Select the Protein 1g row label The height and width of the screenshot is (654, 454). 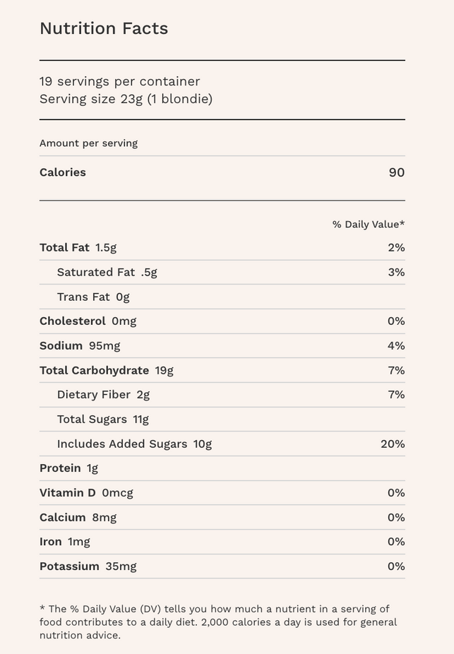point(68,468)
